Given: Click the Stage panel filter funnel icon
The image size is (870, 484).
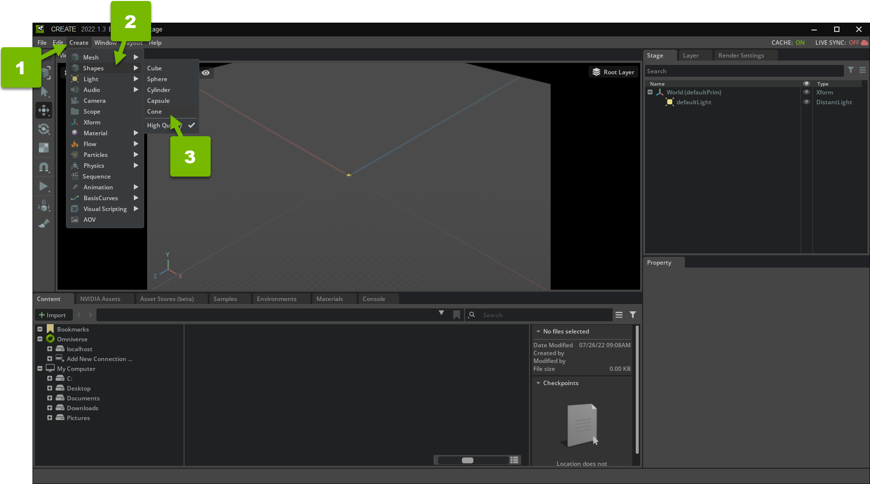Looking at the screenshot, I should point(851,70).
